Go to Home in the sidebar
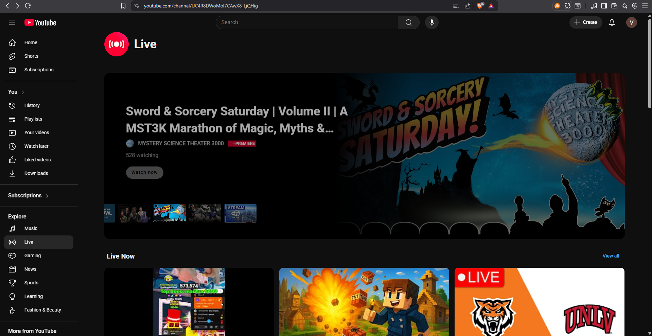This screenshot has height=336, width=652. coord(39,42)
